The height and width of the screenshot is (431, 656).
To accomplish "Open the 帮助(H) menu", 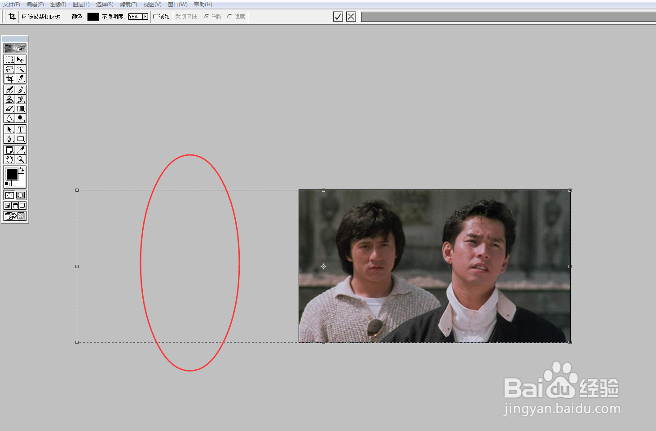I will point(203,4).
